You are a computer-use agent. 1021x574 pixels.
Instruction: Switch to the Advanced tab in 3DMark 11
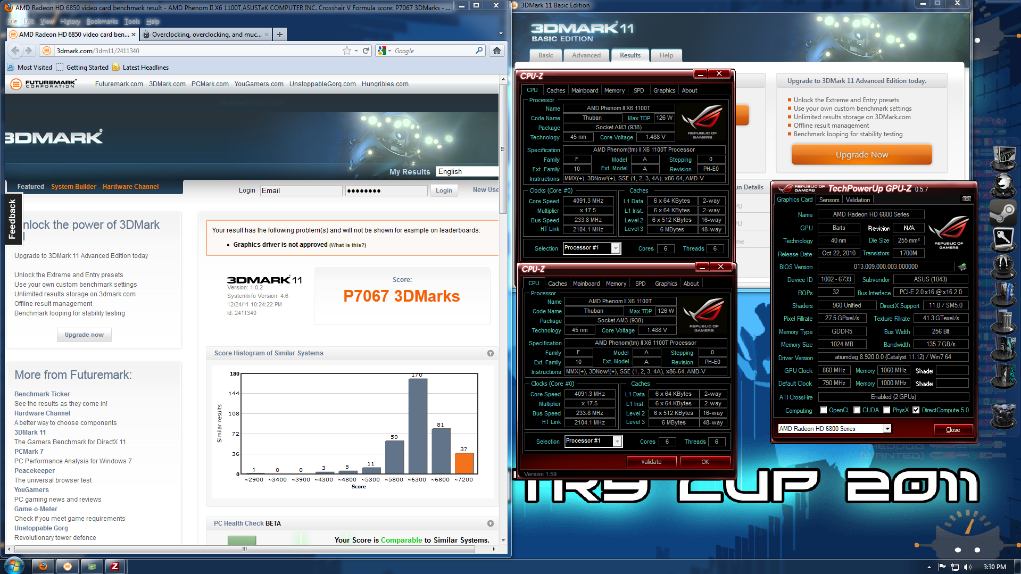[586, 55]
